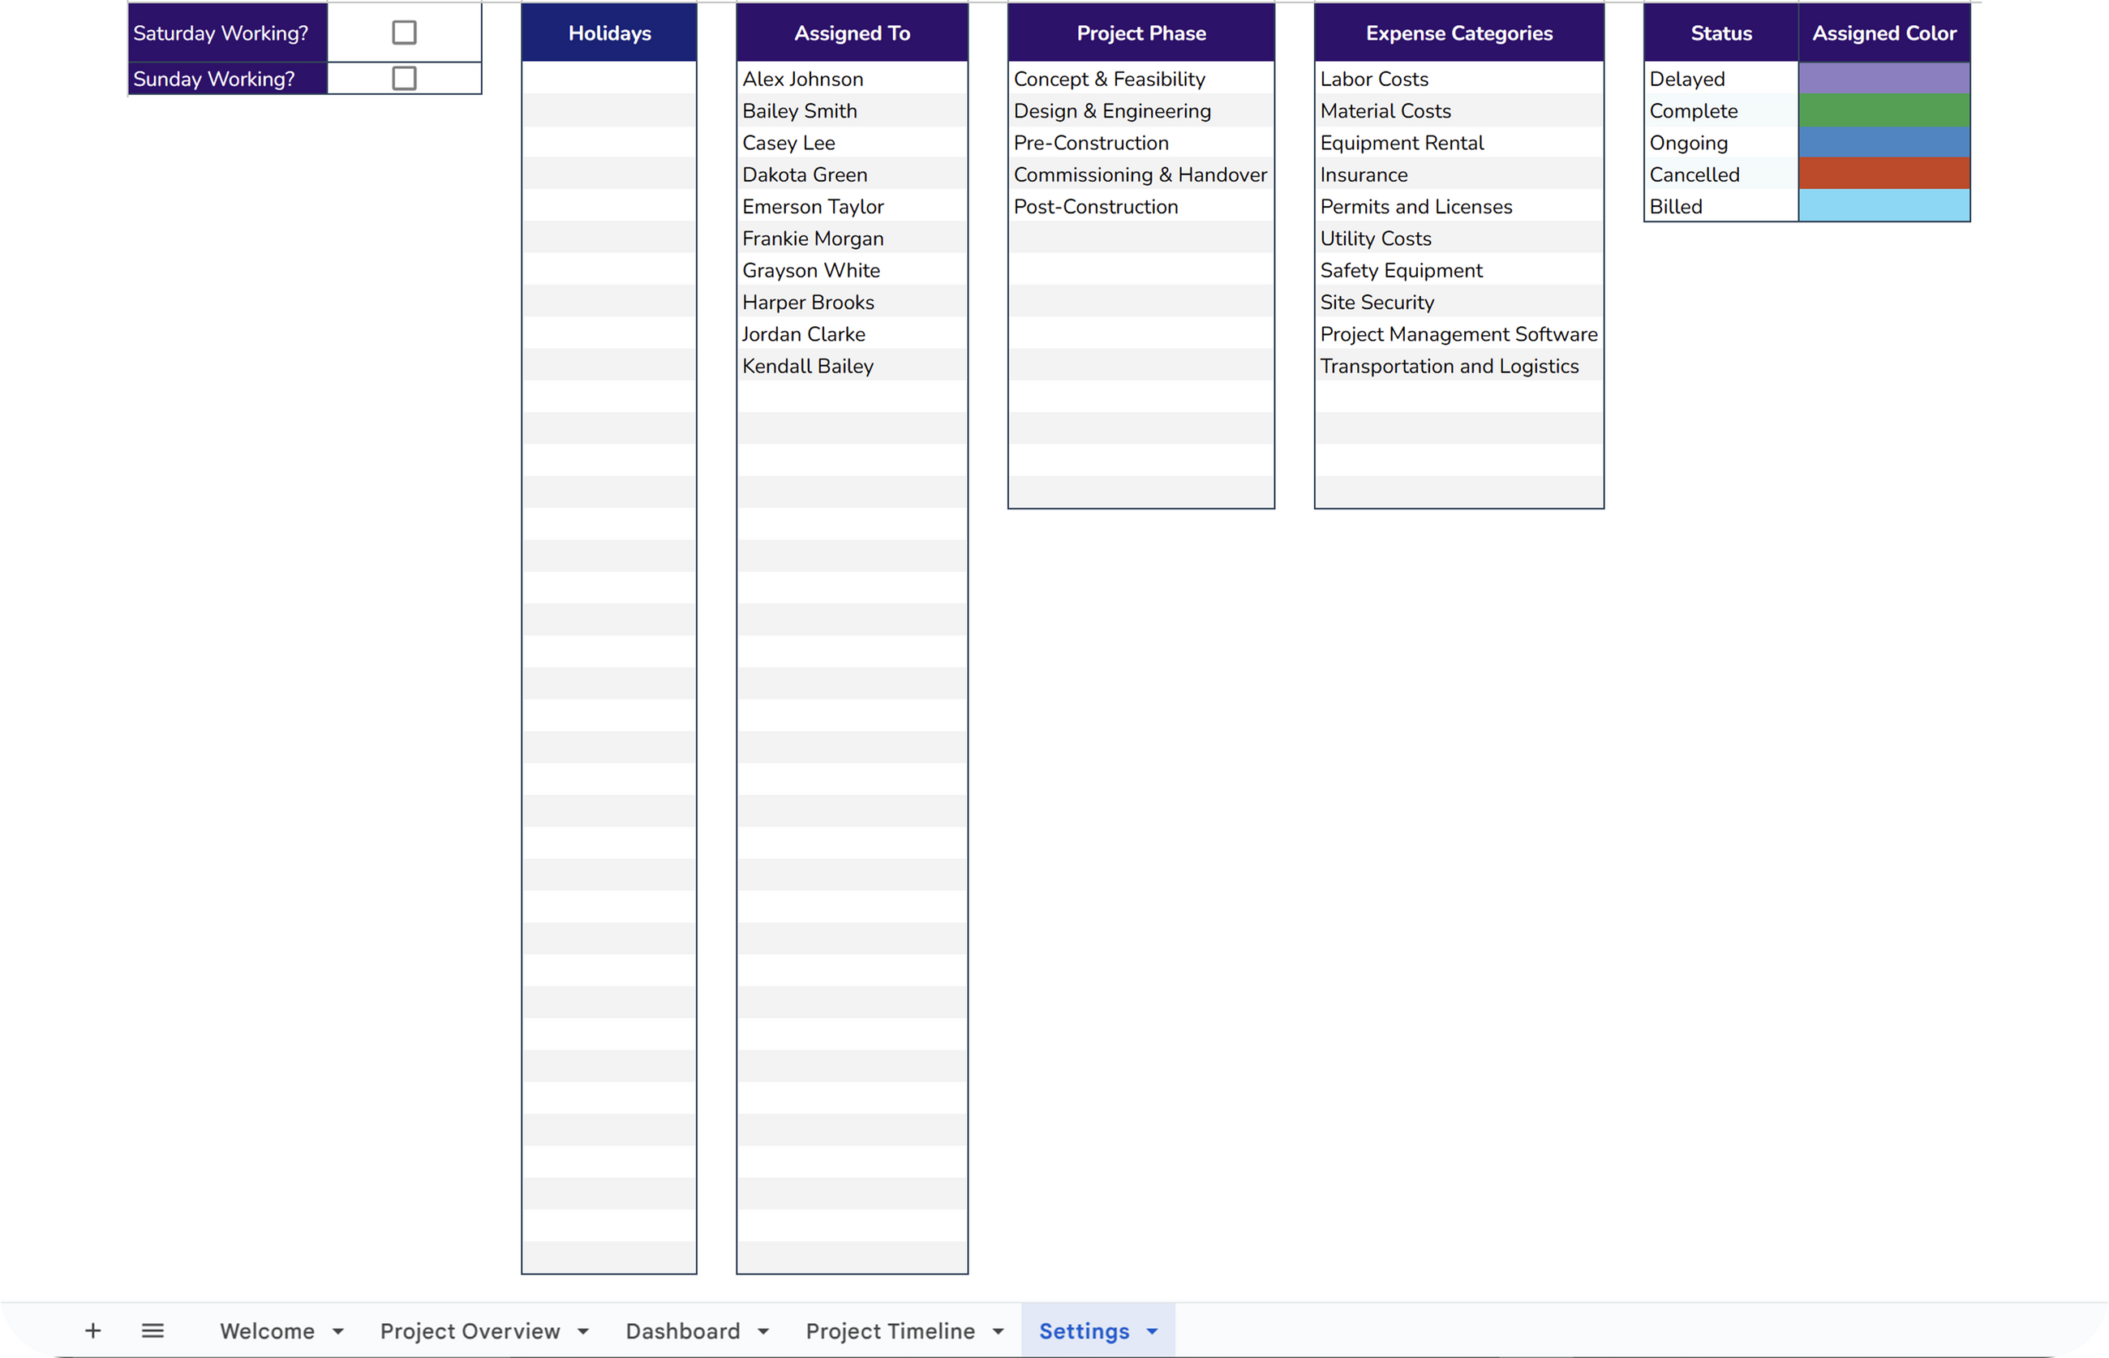Select the Insurance expense cell
This screenshot has height=1358, width=2109.
tap(1459, 174)
